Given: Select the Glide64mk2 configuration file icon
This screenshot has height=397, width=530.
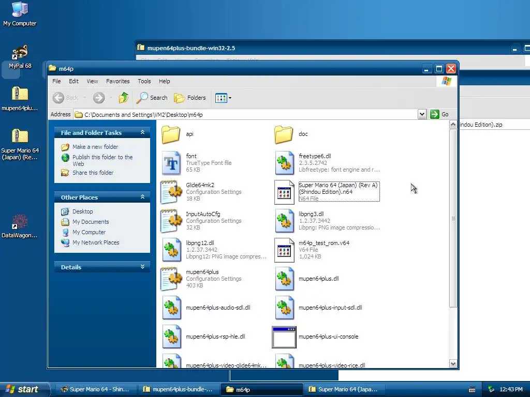Looking at the screenshot, I should point(171,192).
